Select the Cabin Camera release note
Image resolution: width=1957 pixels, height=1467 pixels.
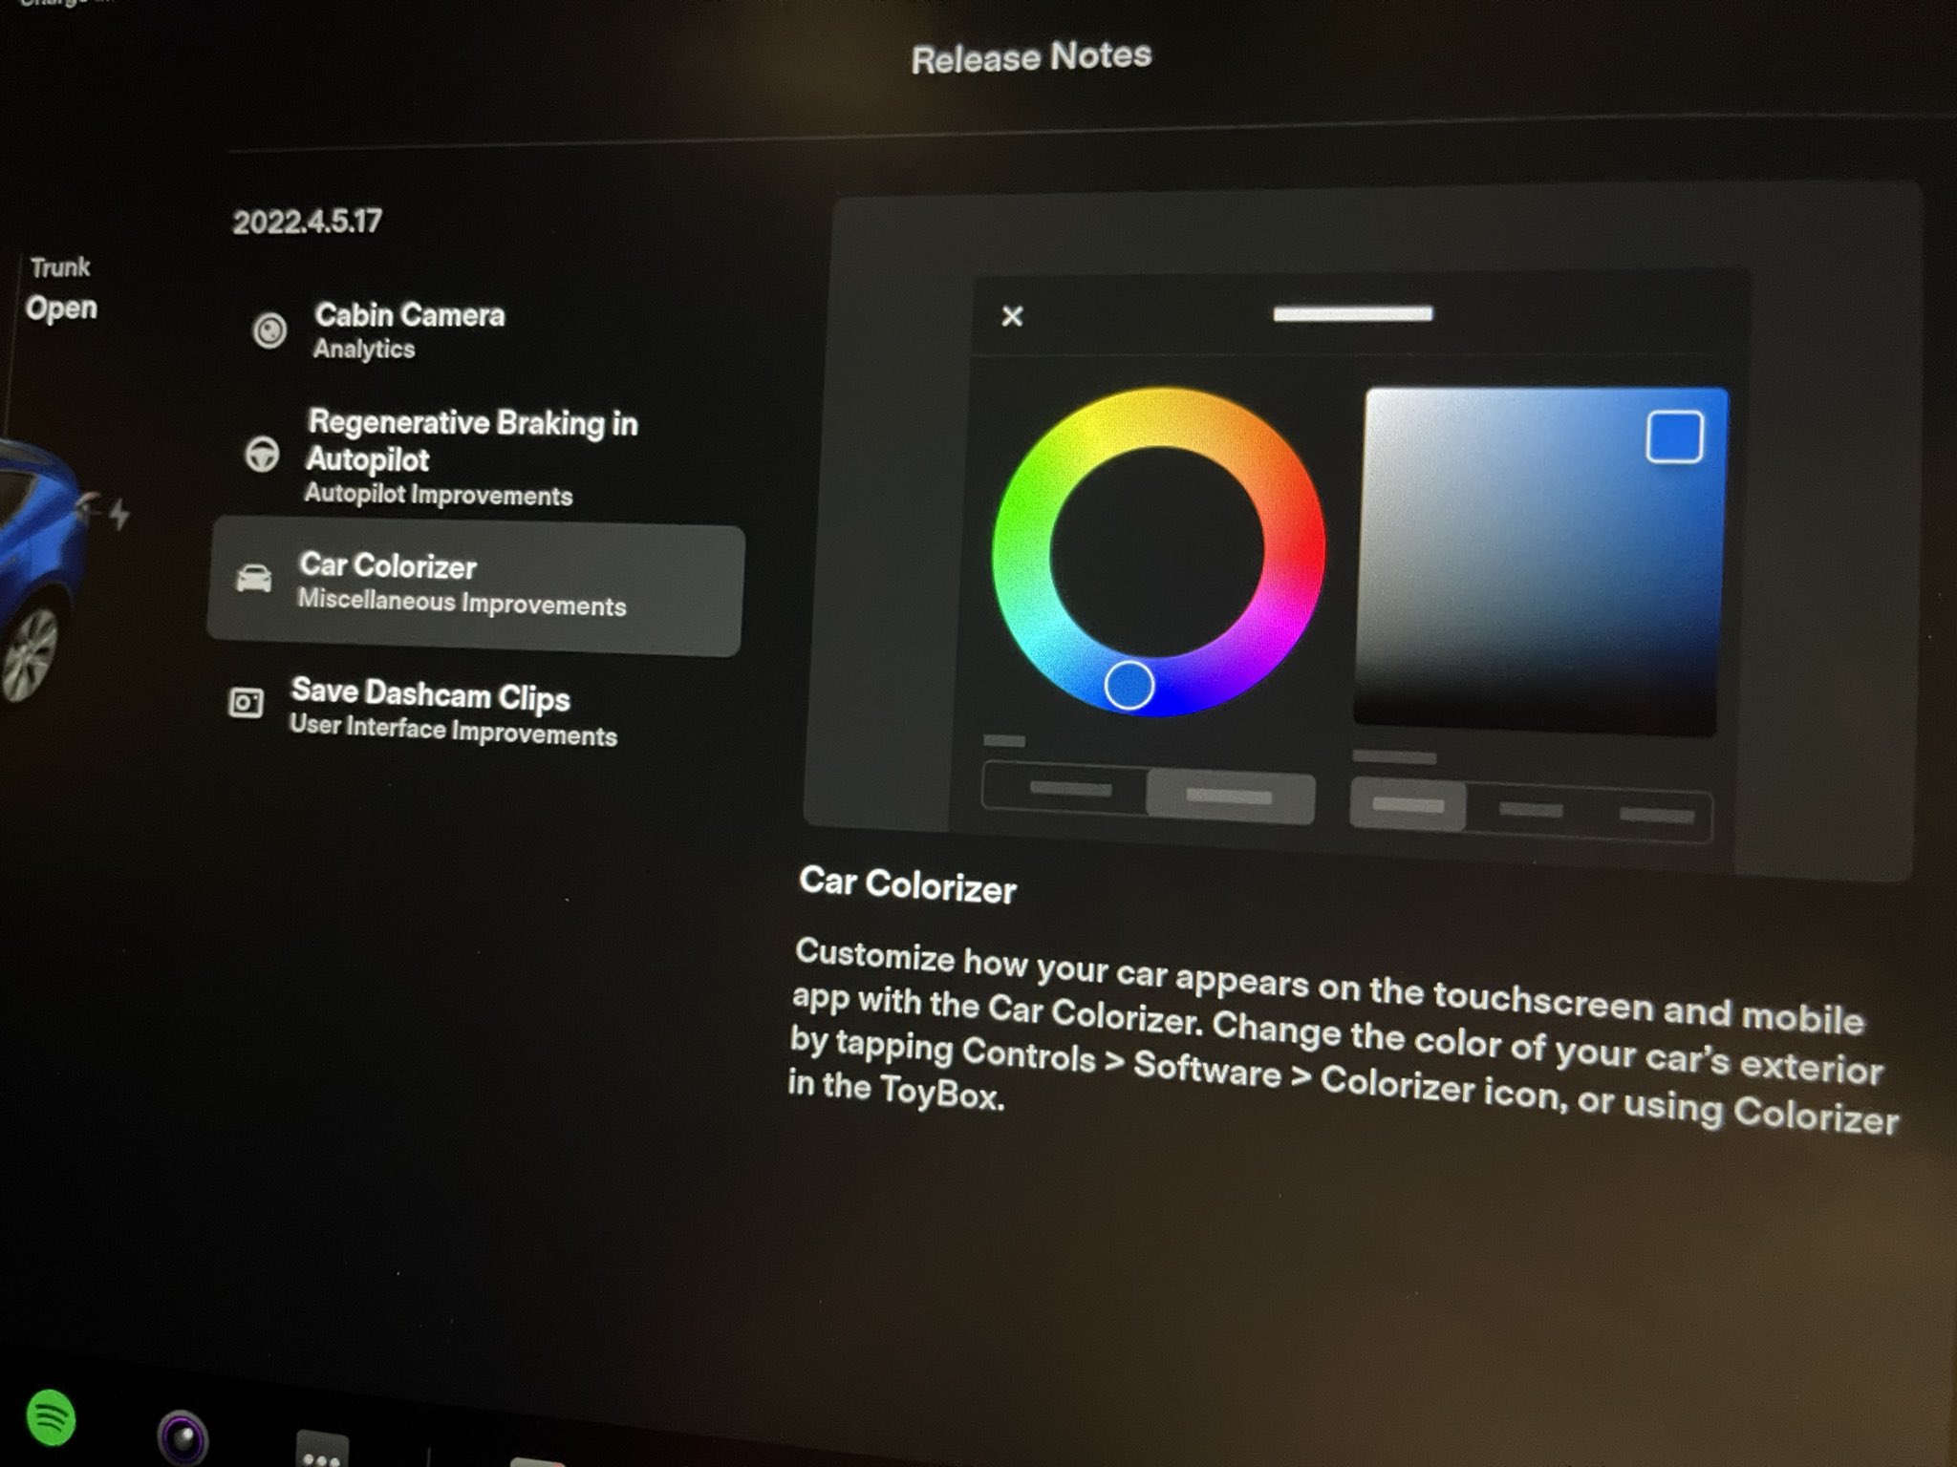pos(409,330)
